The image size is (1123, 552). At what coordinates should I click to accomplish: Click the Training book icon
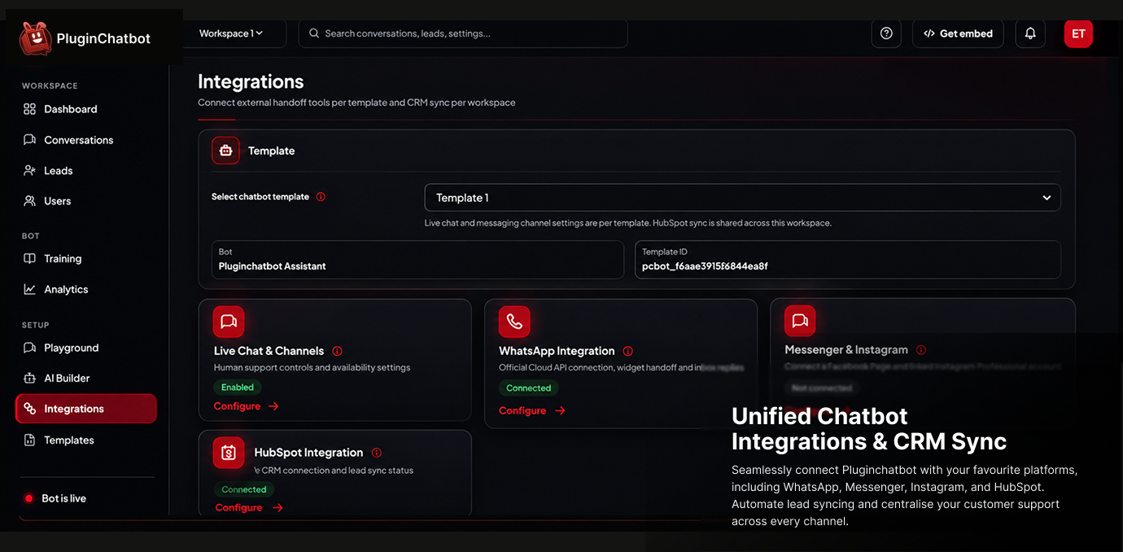[30, 259]
